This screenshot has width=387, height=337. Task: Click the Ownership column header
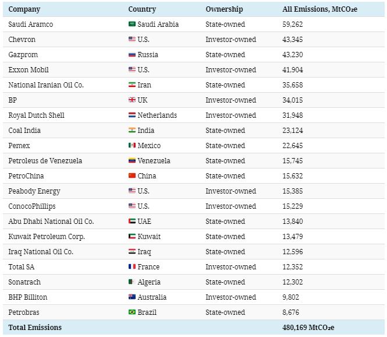point(224,9)
